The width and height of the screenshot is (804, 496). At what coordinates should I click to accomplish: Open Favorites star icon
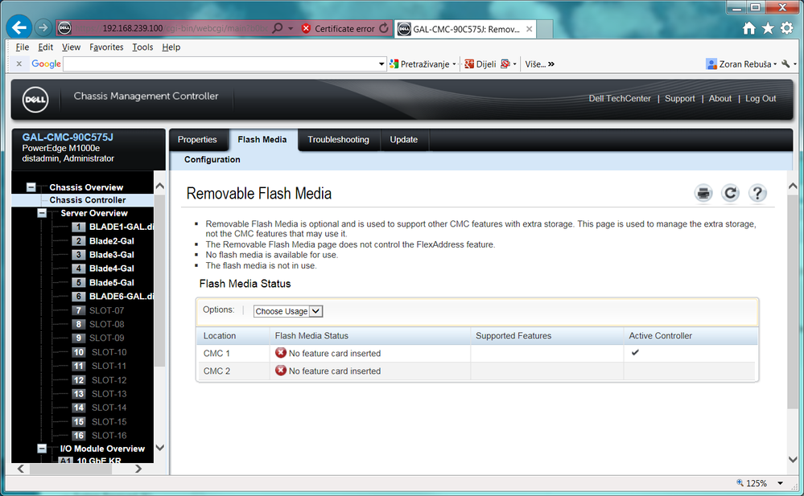[x=768, y=28]
